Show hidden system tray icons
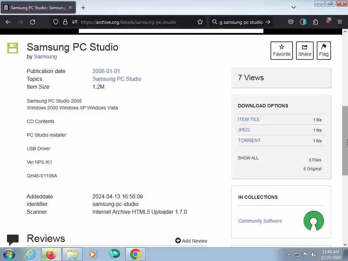Screen dimensions: 348x261 (x=289, y=255)
